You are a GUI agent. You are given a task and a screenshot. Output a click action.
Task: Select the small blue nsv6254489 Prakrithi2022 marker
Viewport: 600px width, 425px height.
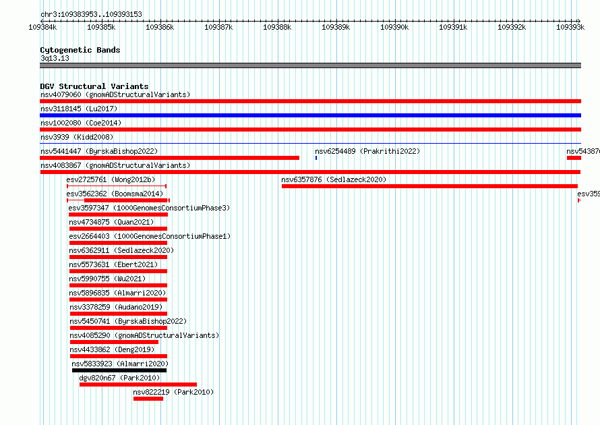click(316, 158)
